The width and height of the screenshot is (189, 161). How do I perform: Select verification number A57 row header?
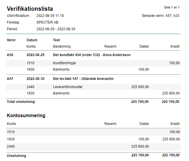pos(11,79)
